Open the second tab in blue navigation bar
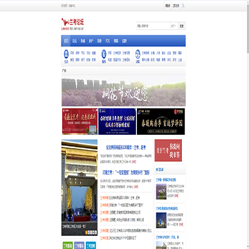Viewport: 249px width, 249px height. tap(75, 41)
